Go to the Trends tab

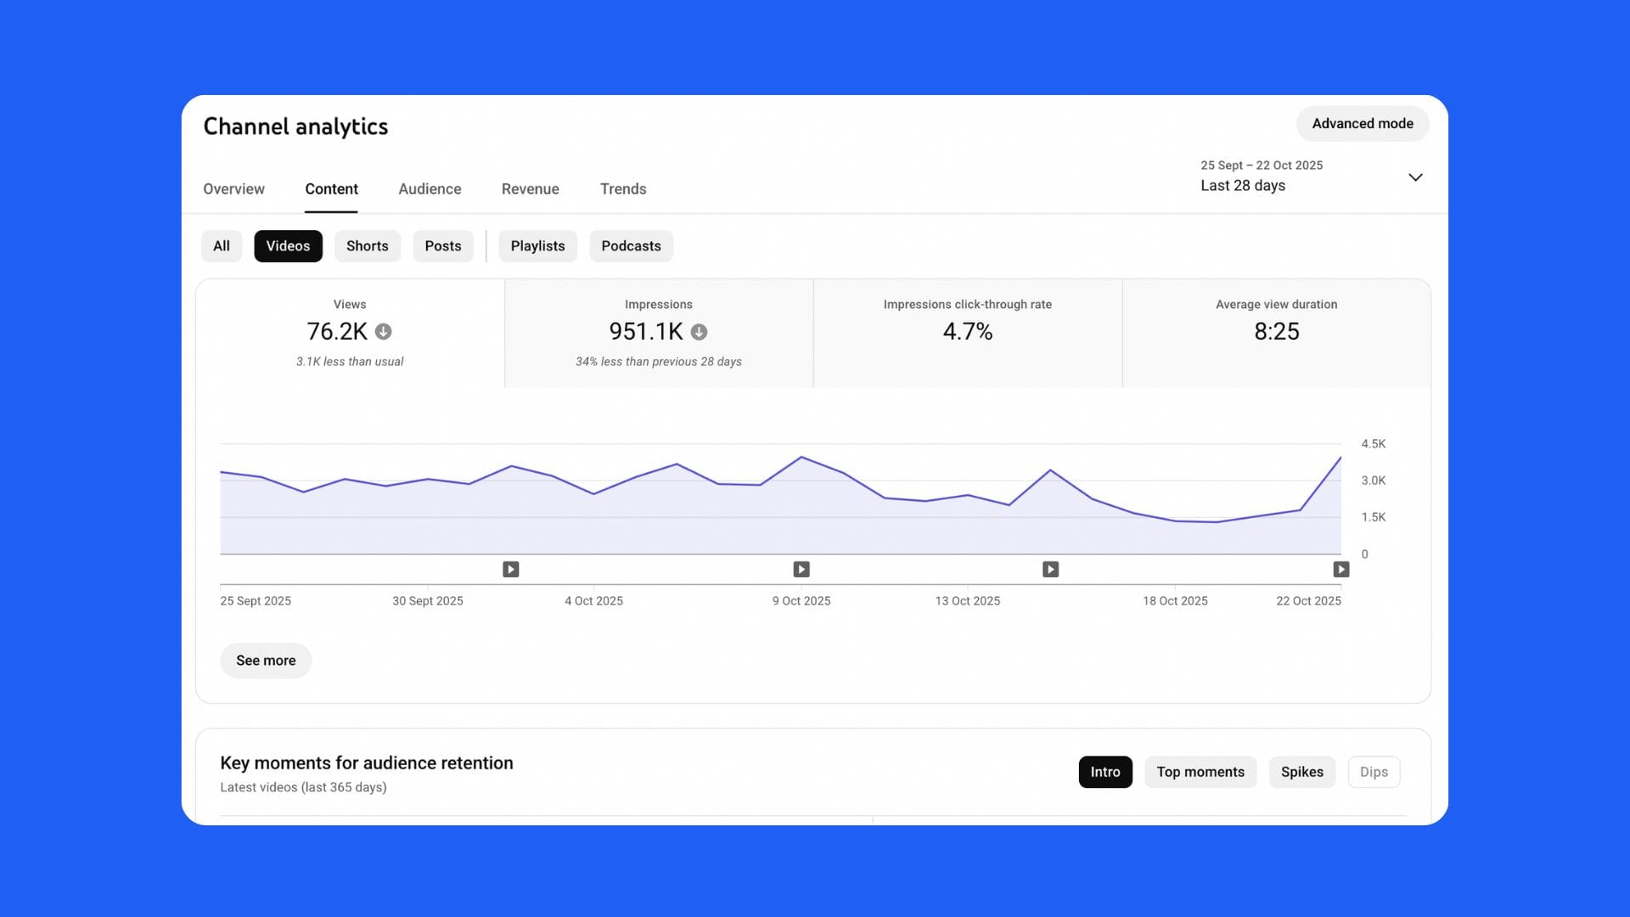623,189
